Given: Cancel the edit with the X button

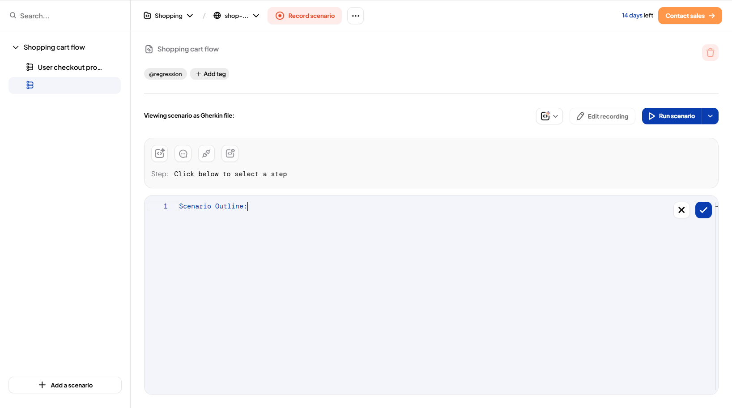Looking at the screenshot, I should [x=681, y=210].
